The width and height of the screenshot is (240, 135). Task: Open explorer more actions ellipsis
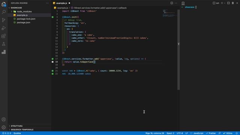(47, 3)
